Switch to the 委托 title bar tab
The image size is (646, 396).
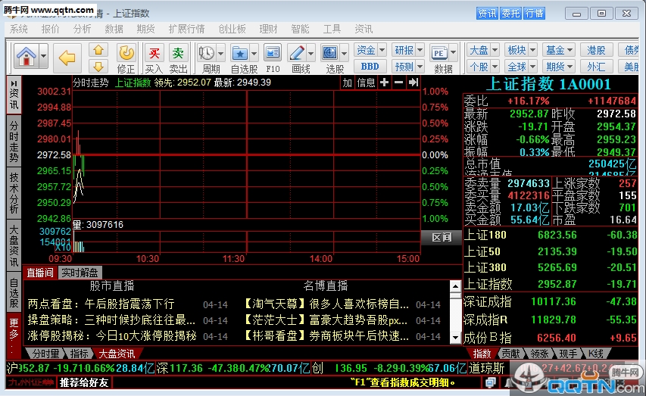[510, 13]
